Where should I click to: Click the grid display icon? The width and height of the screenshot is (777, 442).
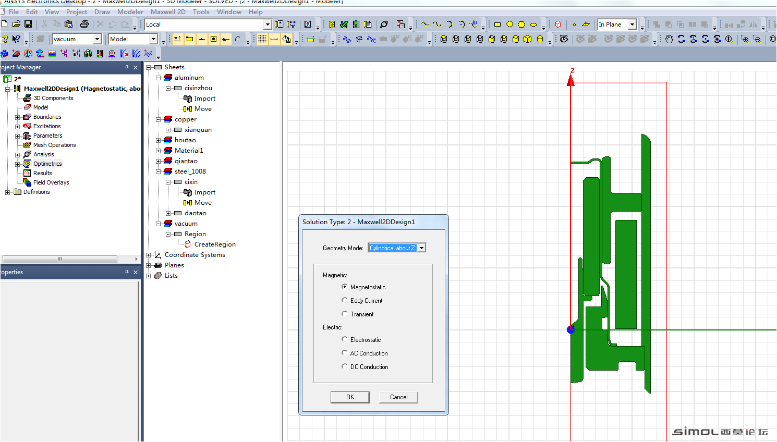point(262,39)
